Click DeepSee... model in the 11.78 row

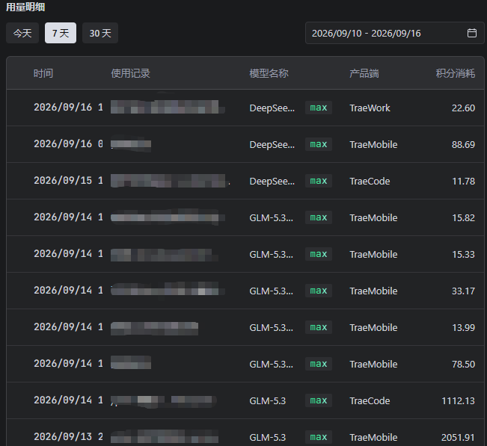point(272,181)
